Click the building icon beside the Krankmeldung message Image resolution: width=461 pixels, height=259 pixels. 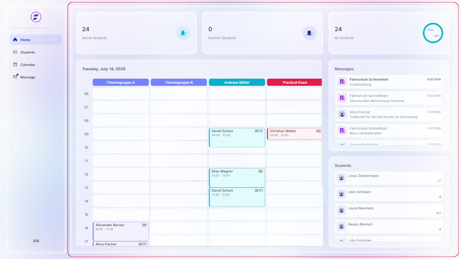(342, 82)
